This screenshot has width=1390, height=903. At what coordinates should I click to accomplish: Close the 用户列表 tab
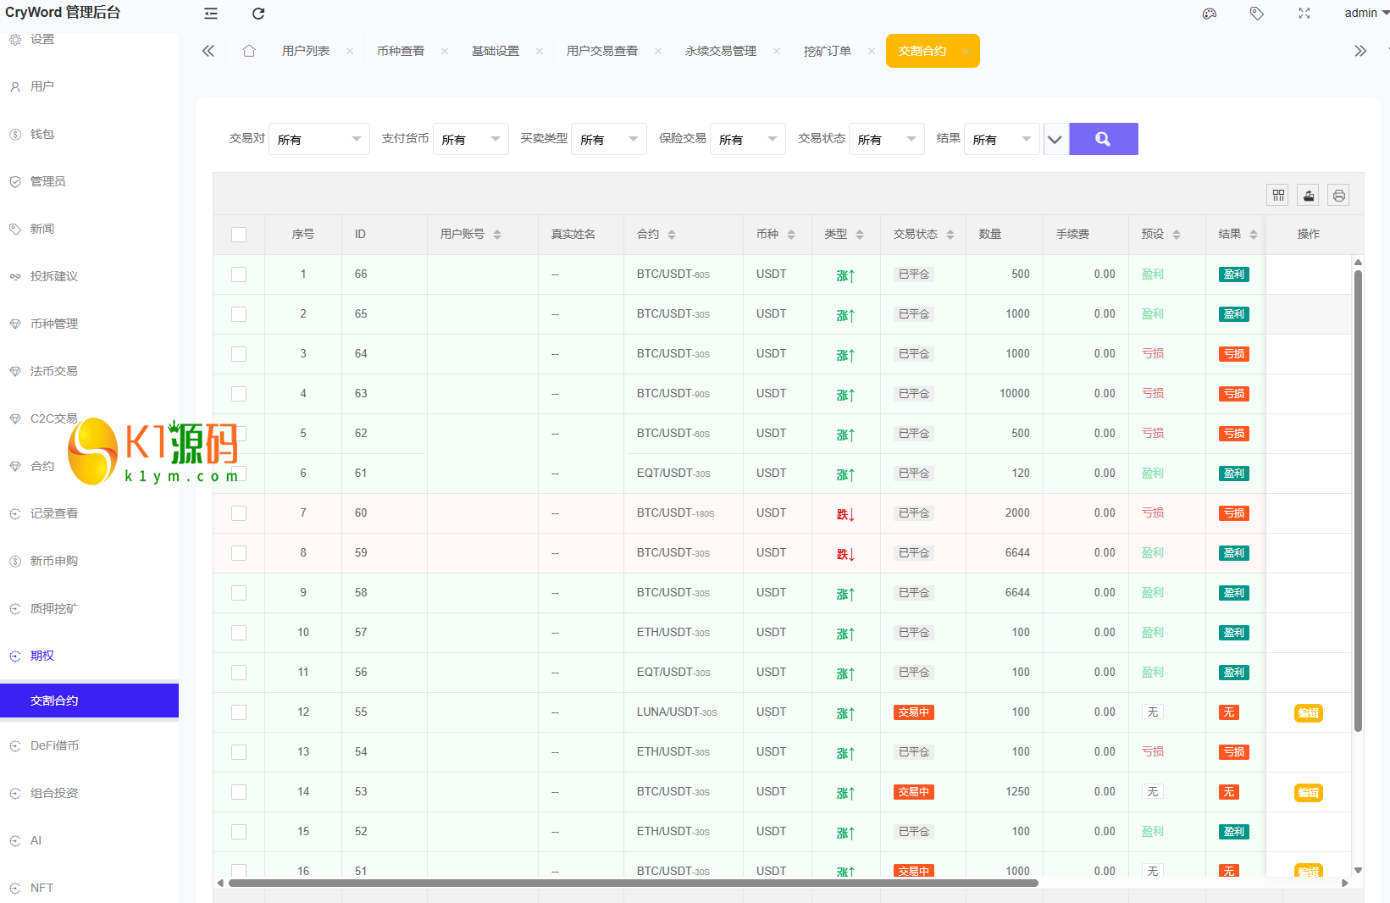coord(350,52)
